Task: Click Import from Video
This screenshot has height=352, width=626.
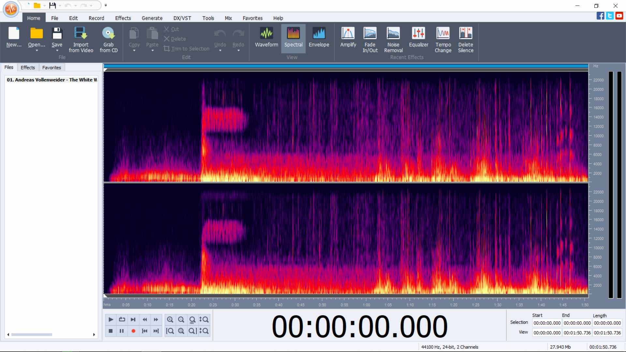Action: (81, 40)
